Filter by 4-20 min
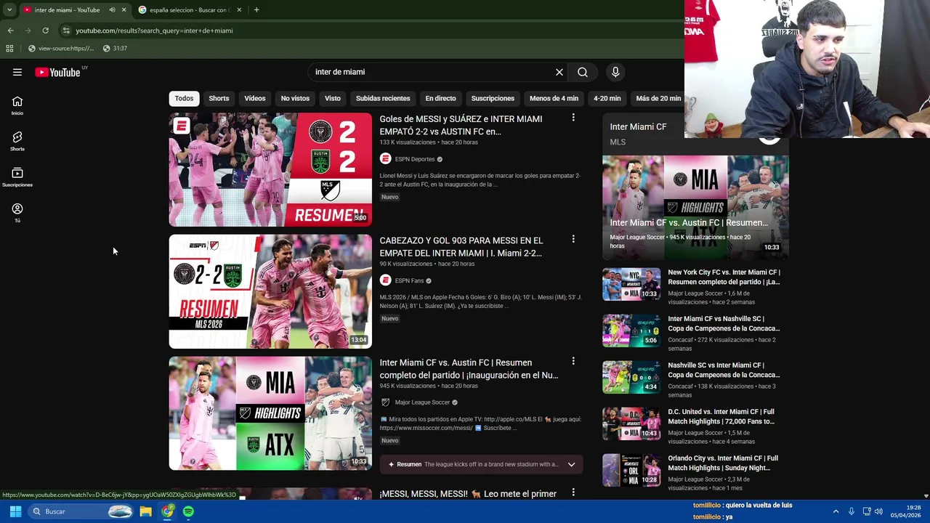Screen dimensions: 930x523 pos(607,98)
